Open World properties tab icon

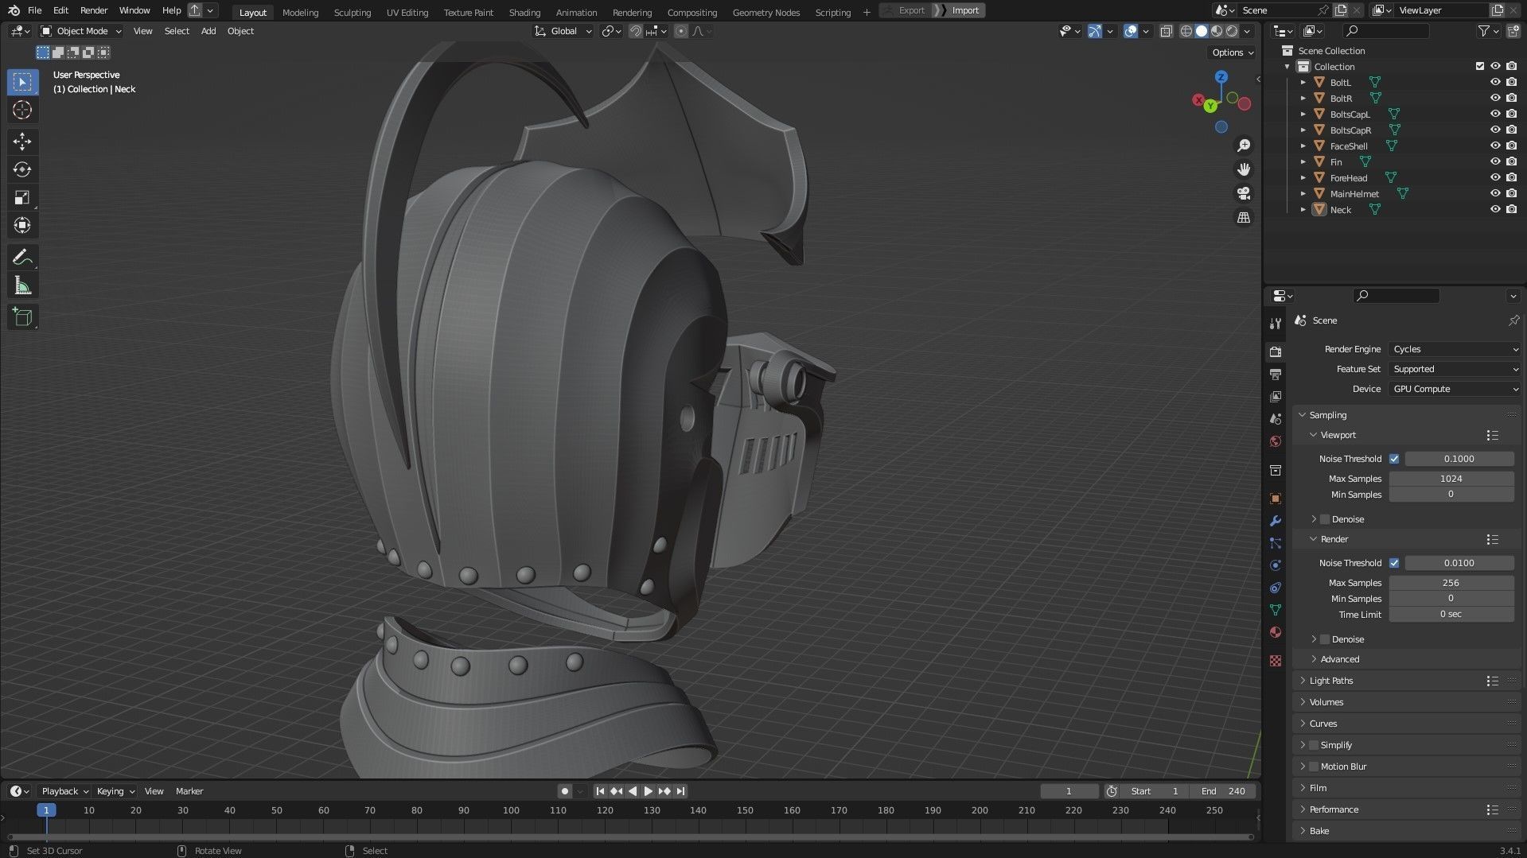pyautogui.click(x=1276, y=441)
